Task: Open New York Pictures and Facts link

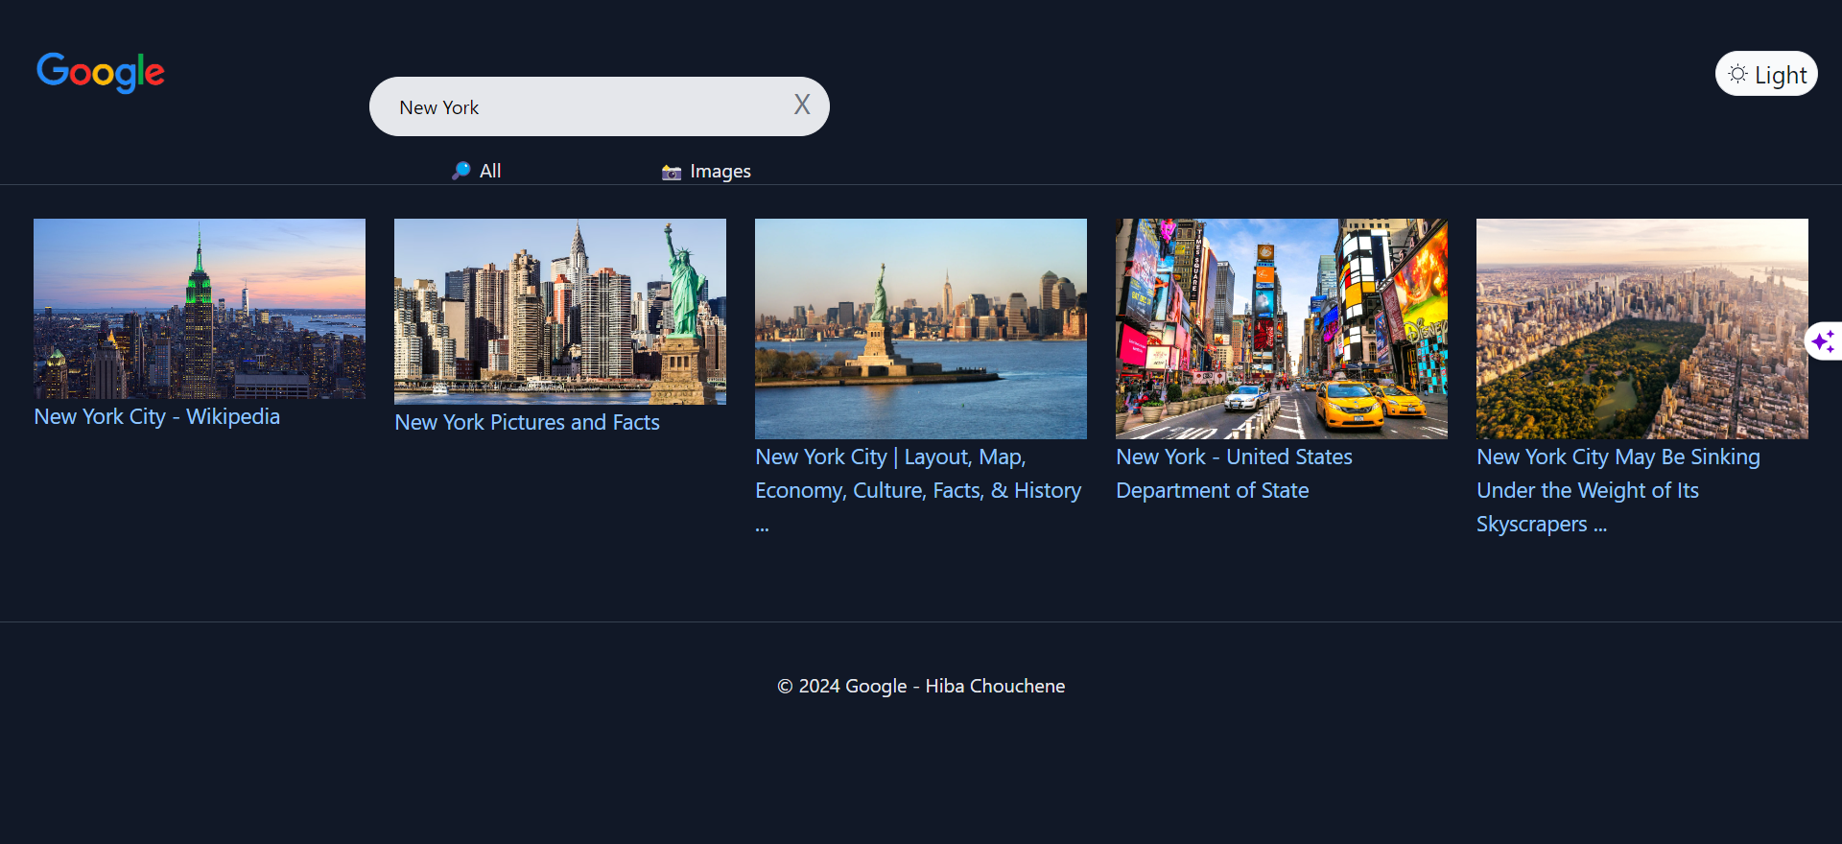Action: pos(527,422)
